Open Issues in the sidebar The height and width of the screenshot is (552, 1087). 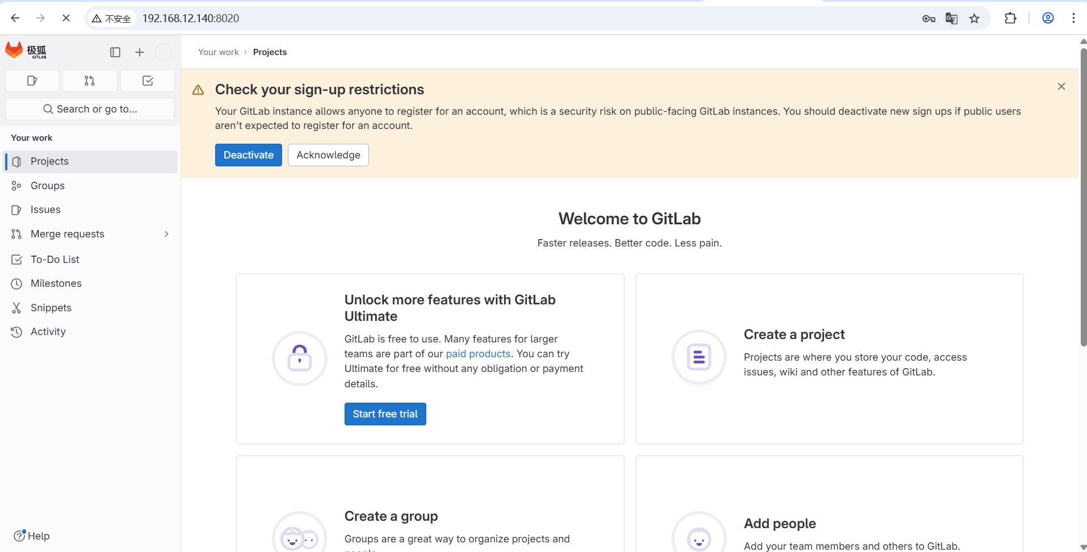(x=91, y=210)
